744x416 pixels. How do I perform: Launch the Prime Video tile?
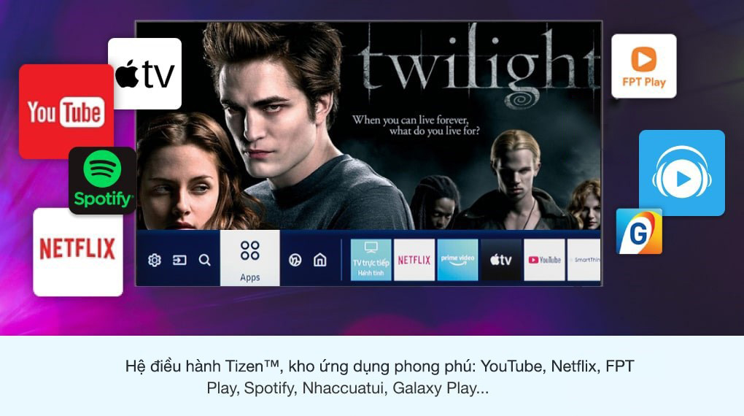(x=457, y=260)
